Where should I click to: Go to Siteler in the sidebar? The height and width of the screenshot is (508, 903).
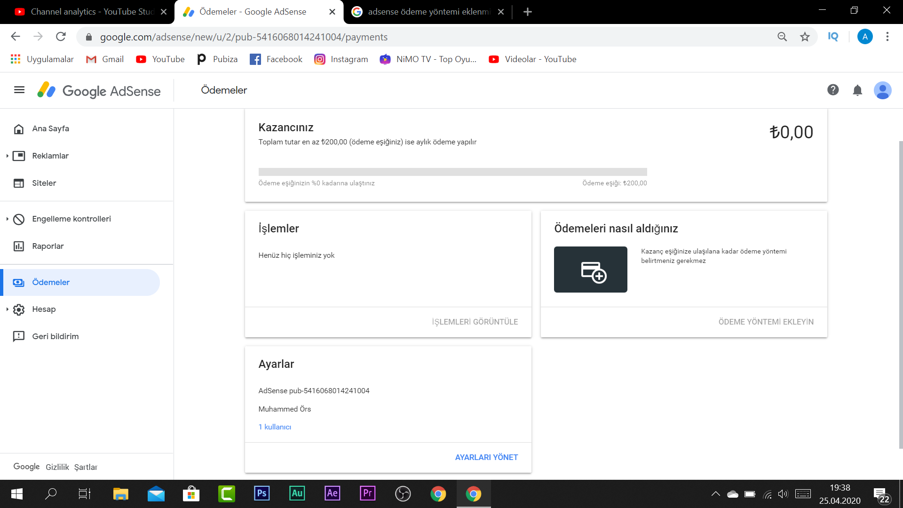(x=44, y=183)
